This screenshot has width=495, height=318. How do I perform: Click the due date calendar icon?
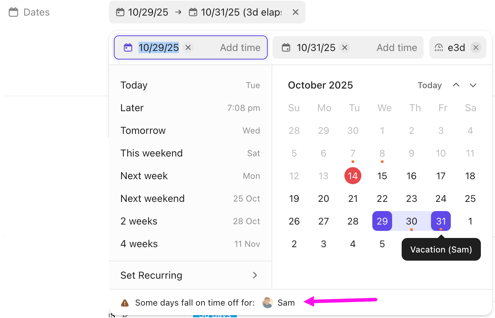pyautogui.click(x=286, y=47)
